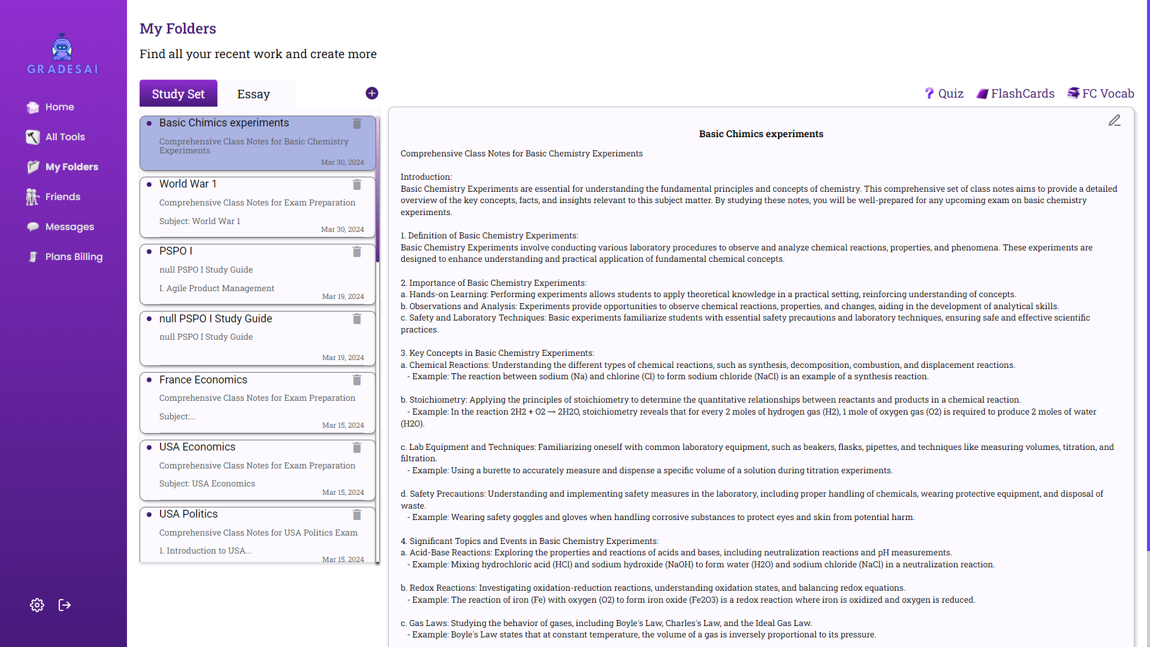Switch to the Essay tab
Viewport: 1150px width, 647px height.
(253, 94)
